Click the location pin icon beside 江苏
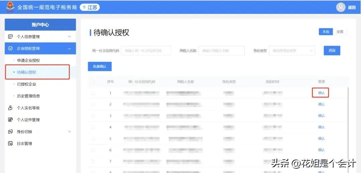 pos(84,7)
